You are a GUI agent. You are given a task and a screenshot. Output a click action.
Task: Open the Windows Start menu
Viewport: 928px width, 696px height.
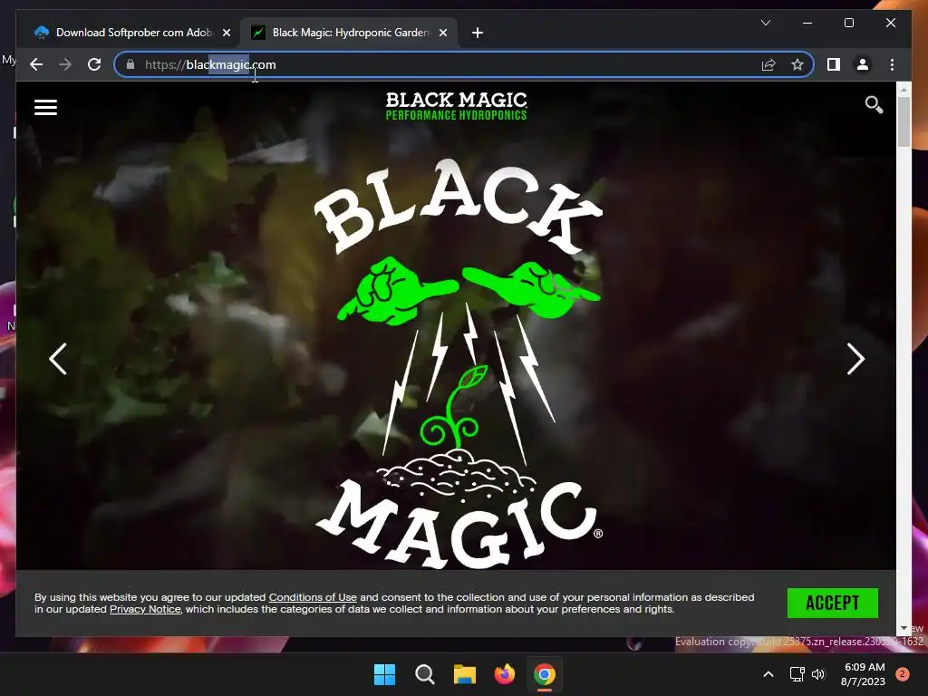[x=384, y=674]
